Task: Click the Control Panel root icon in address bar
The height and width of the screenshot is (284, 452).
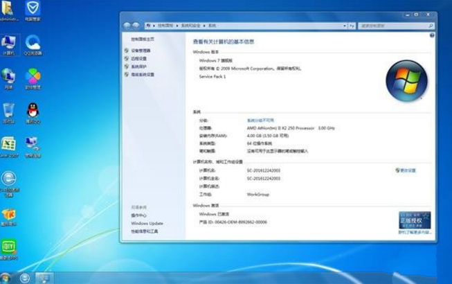Action: (148, 26)
